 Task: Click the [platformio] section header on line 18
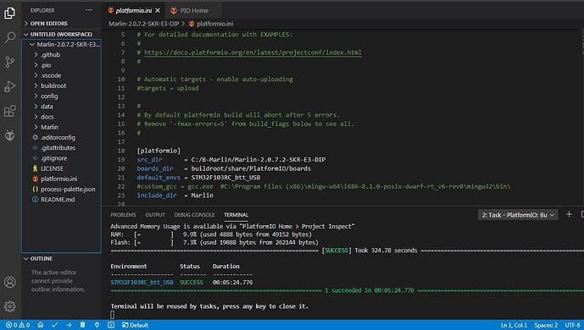pos(159,151)
